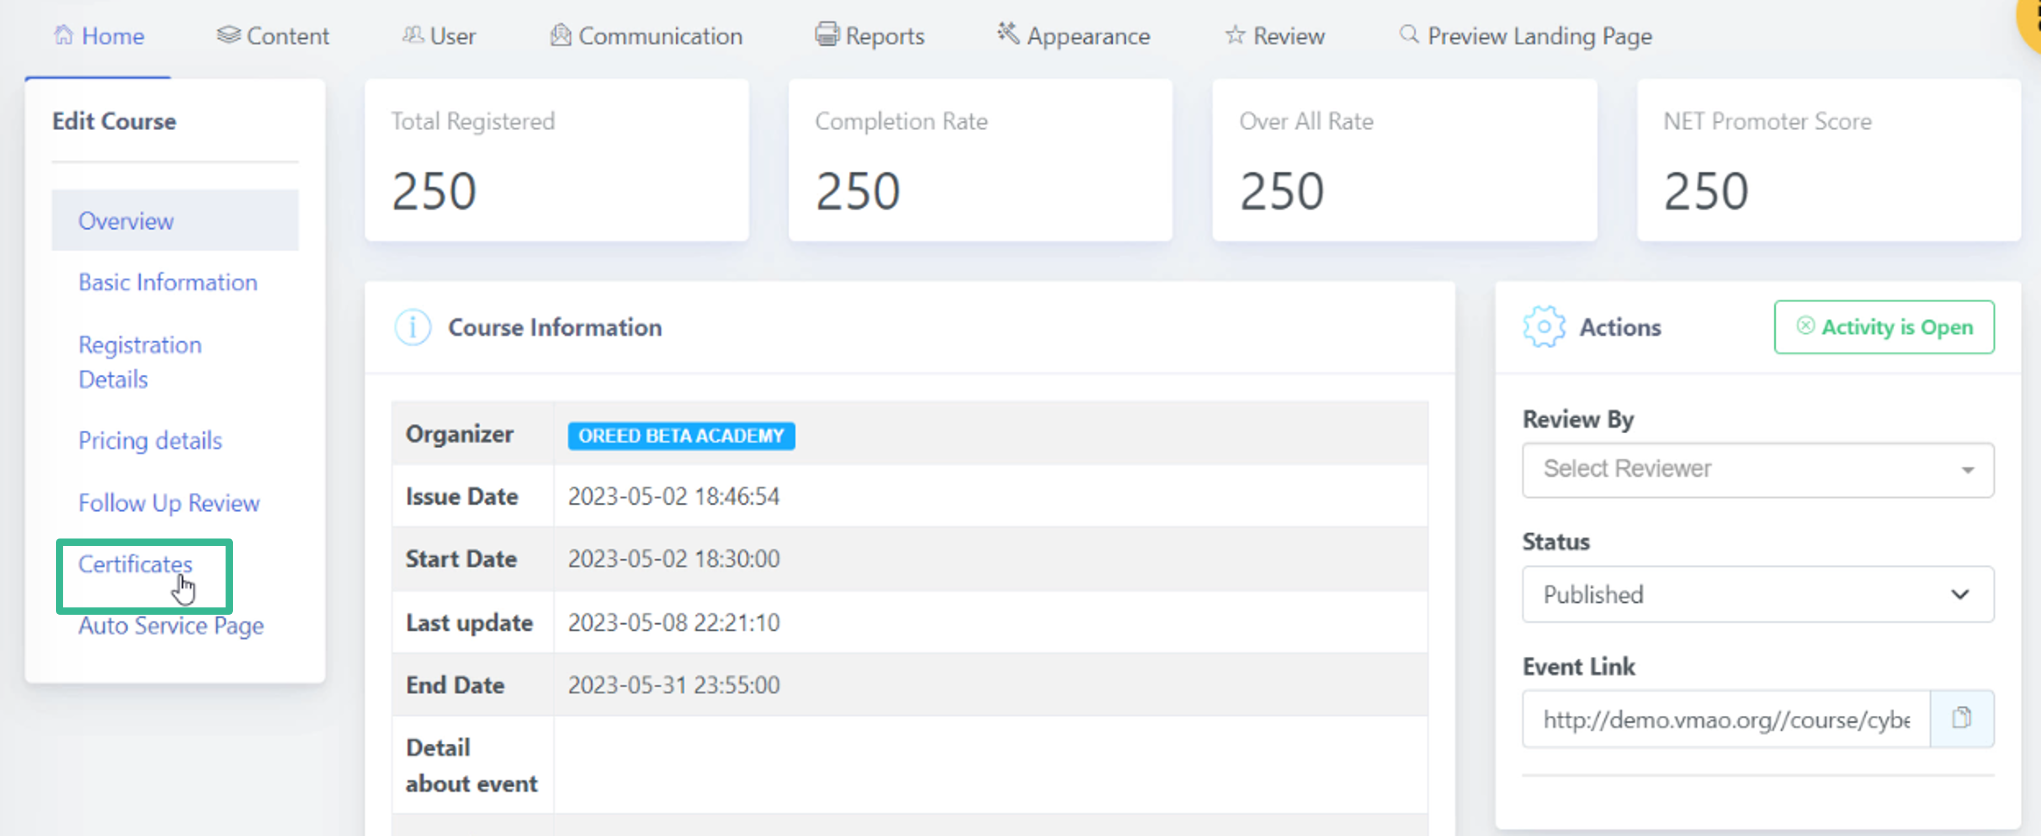Click the Appearance tools icon

pos(1008,33)
